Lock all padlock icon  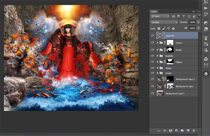(x=173, y=28)
